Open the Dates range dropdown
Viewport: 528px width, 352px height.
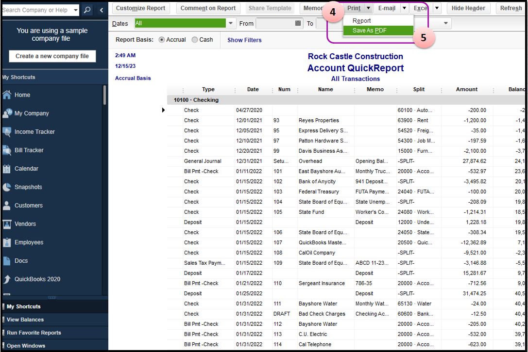(231, 23)
